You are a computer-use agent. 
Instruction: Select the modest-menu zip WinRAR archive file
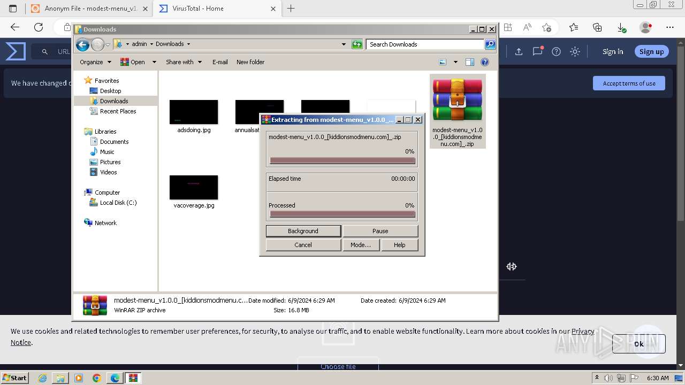click(458, 111)
